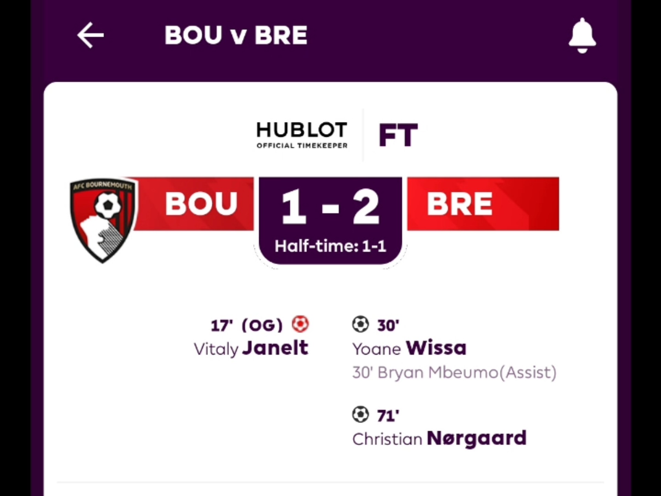Screen dimensions: 661x496
Task: Open Vitaly Janelt player link
Action: [x=251, y=348]
